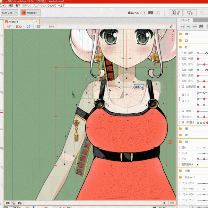Open the モデリング menu
Image resolution: width=208 pixels, height=208 pixels.
pos(27,6)
